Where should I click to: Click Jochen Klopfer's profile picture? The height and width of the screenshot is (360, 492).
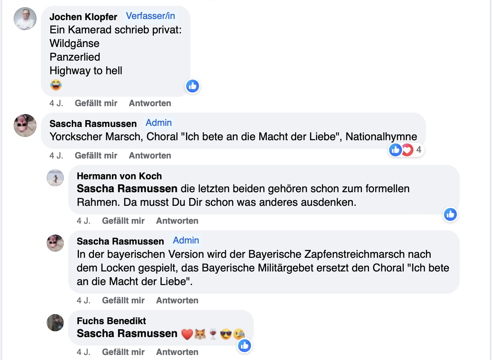25,19
